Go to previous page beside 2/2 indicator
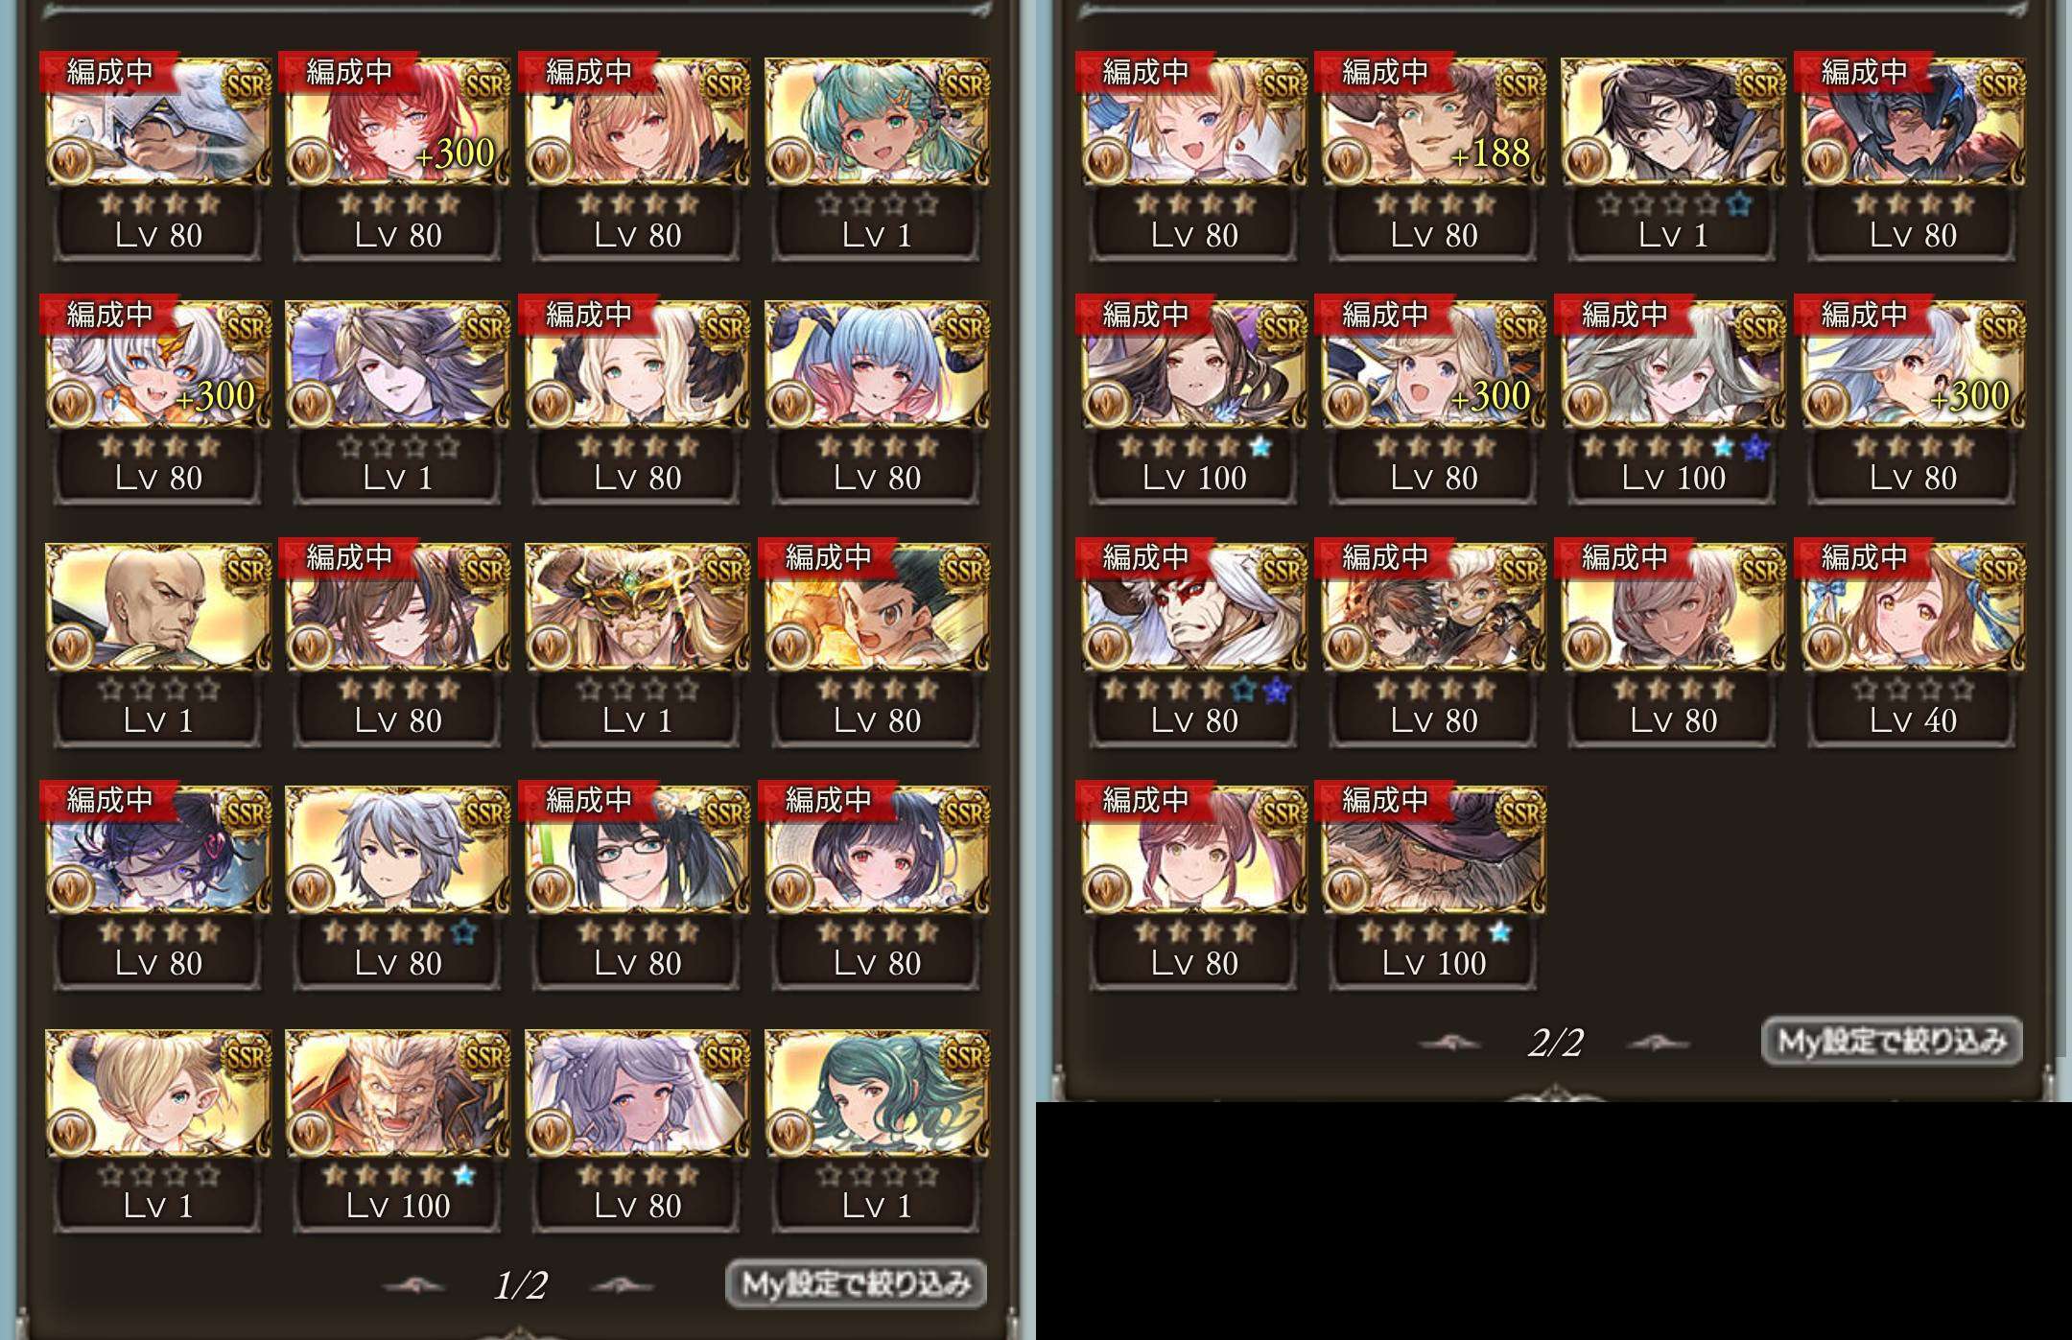 pos(1448,1044)
